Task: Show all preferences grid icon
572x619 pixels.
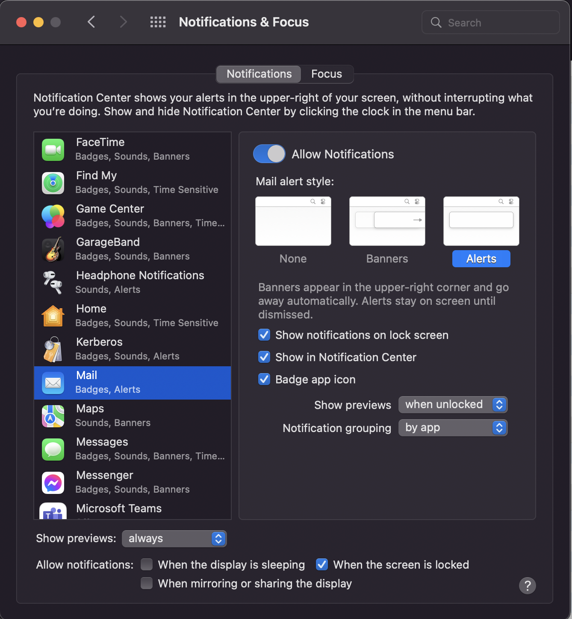Action: pos(158,22)
